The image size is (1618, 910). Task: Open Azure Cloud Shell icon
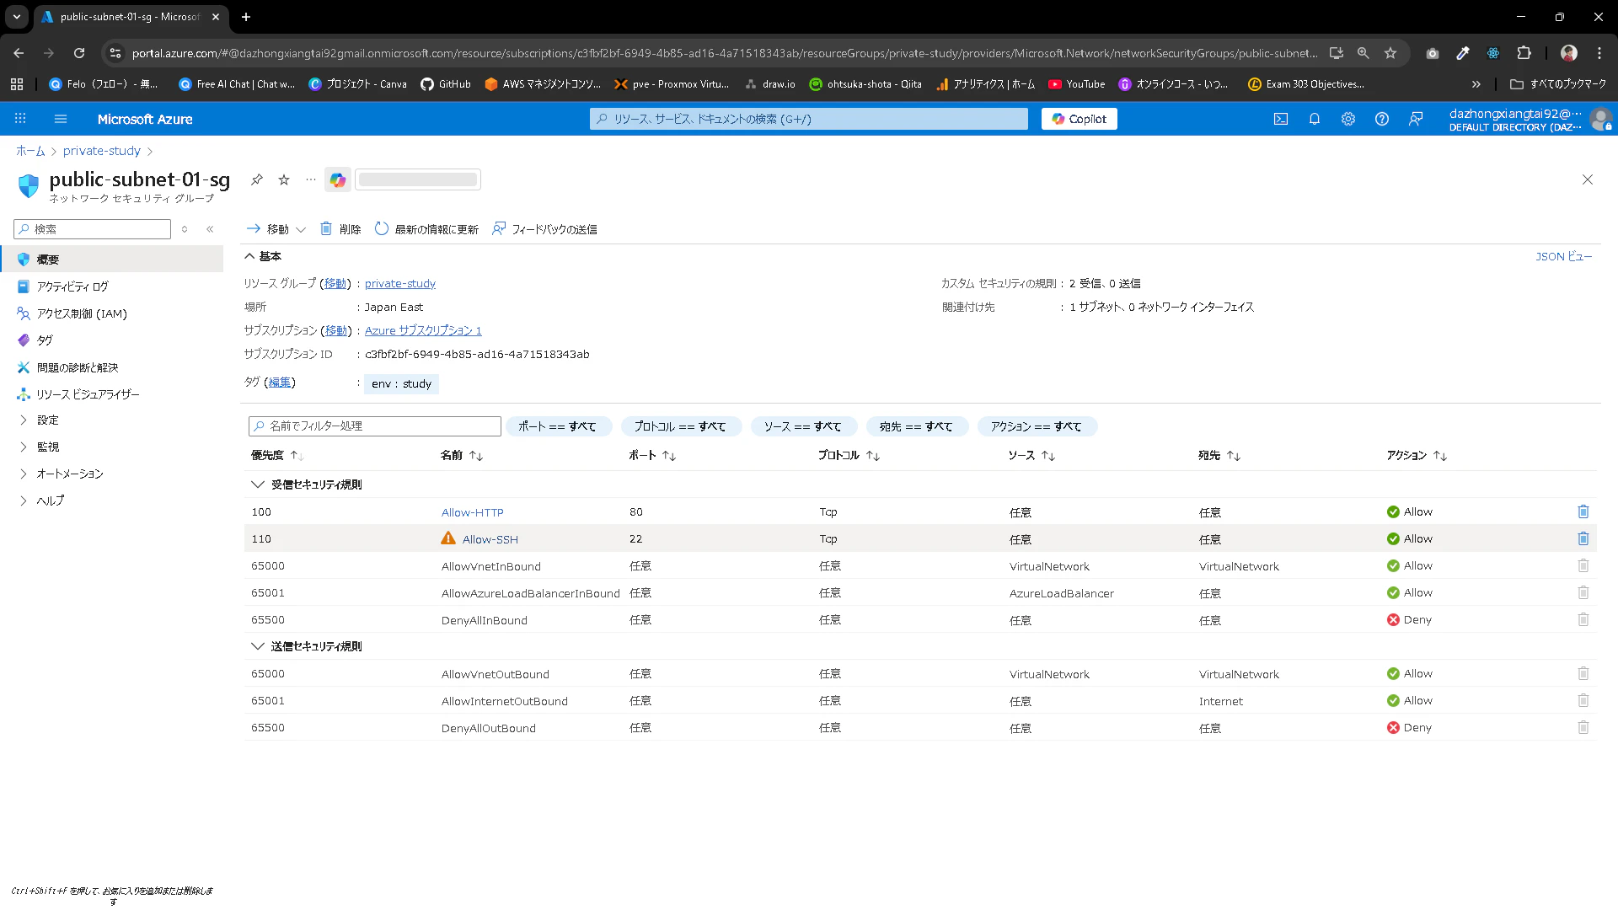click(x=1280, y=119)
